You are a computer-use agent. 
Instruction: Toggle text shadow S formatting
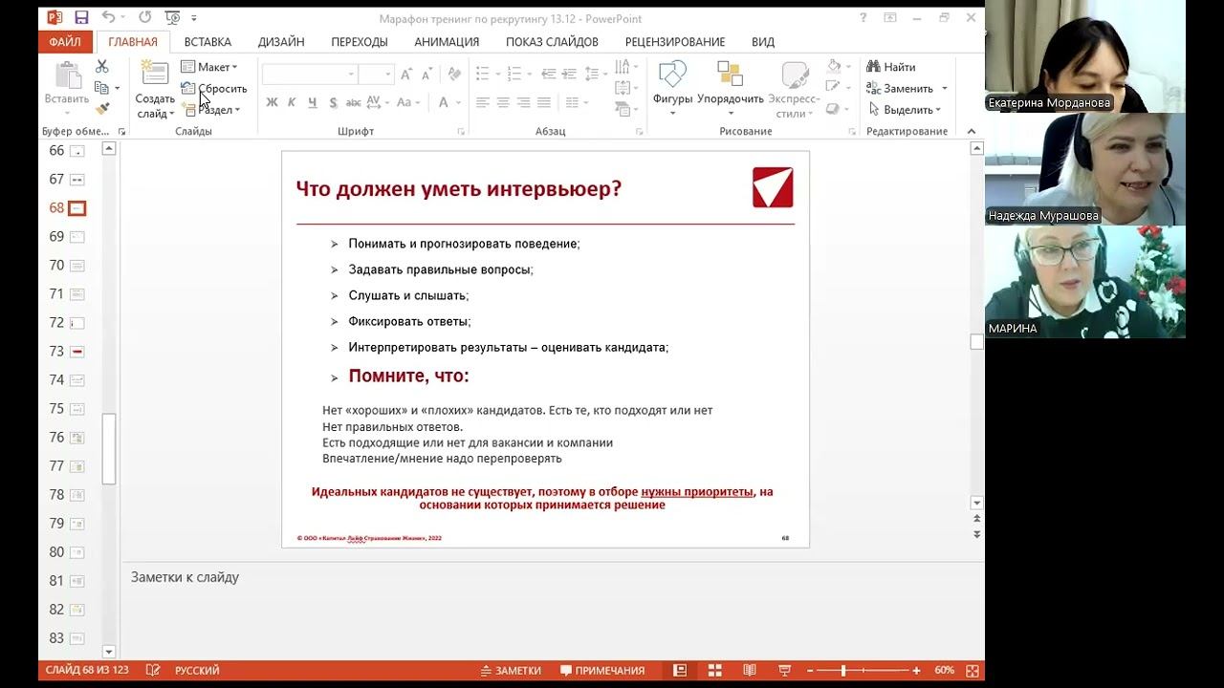pyautogui.click(x=333, y=102)
